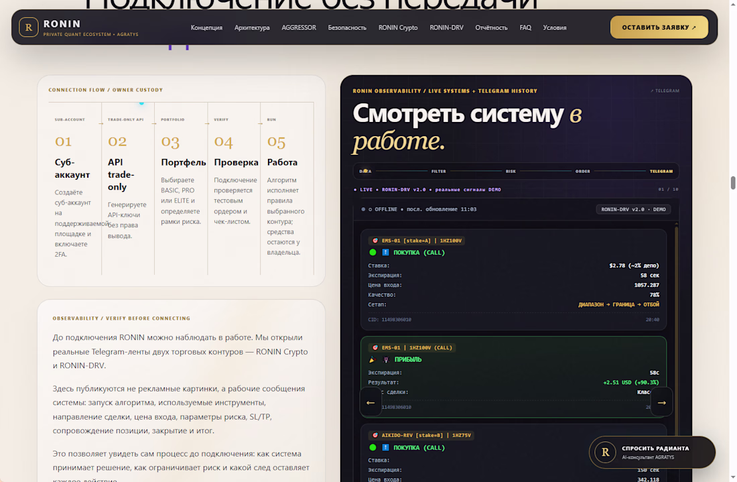The image size is (737, 482).
Task: Select RONIN-DRV in the top navigation
Action: pyautogui.click(x=446, y=27)
